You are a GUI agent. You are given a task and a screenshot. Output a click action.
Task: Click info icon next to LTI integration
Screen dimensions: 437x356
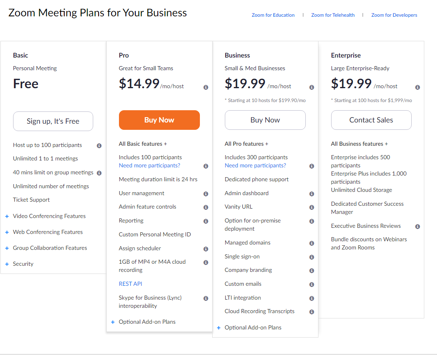click(x=312, y=298)
